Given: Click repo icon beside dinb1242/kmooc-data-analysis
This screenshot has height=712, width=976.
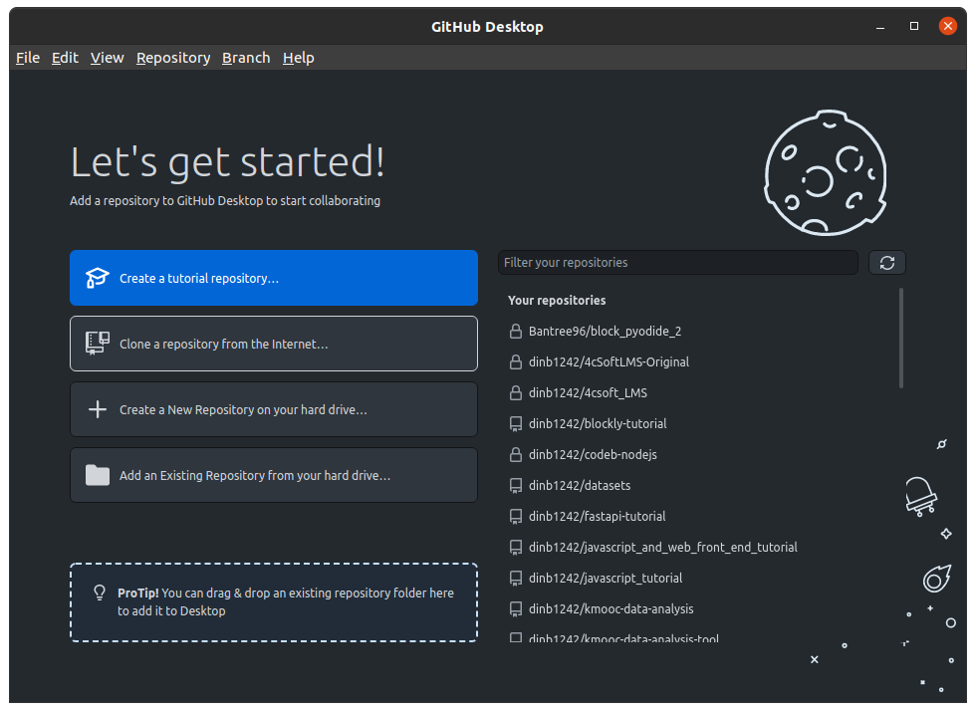Looking at the screenshot, I should coord(516,609).
